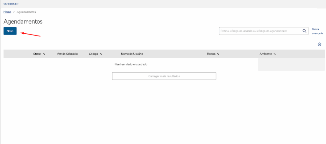Click the search magnifier icon
326x144 pixels.
(x=304, y=31)
